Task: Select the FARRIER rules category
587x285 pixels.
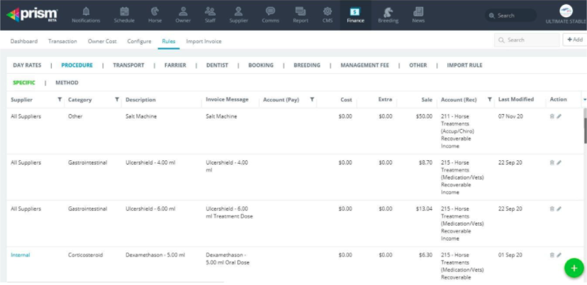Action: click(175, 65)
